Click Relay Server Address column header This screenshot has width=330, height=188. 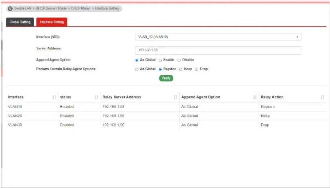click(x=122, y=97)
